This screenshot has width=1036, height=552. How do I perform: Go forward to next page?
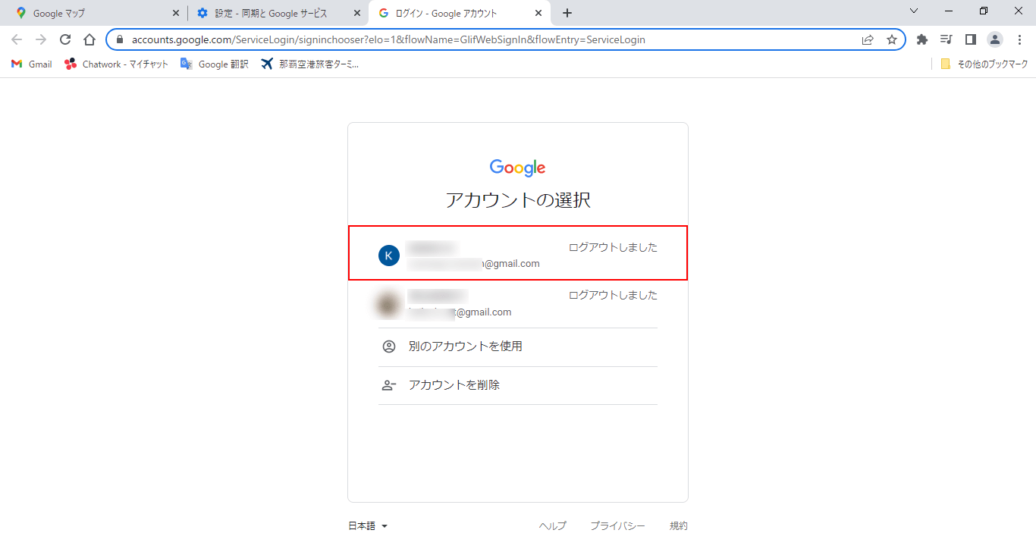(x=41, y=39)
